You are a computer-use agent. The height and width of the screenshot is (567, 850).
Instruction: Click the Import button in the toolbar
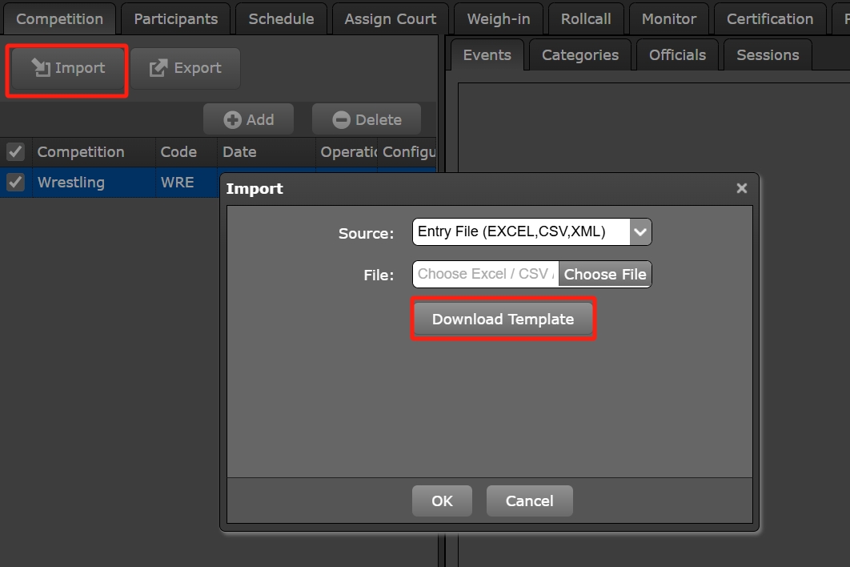[68, 68]
